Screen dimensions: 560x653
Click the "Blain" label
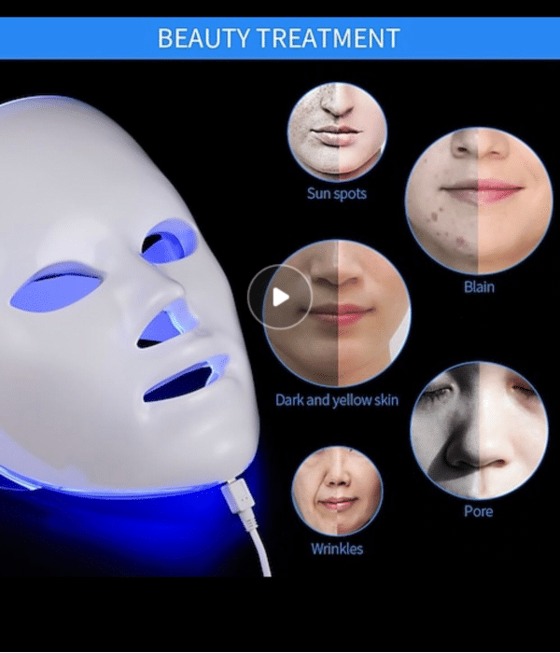pos(479,287)
